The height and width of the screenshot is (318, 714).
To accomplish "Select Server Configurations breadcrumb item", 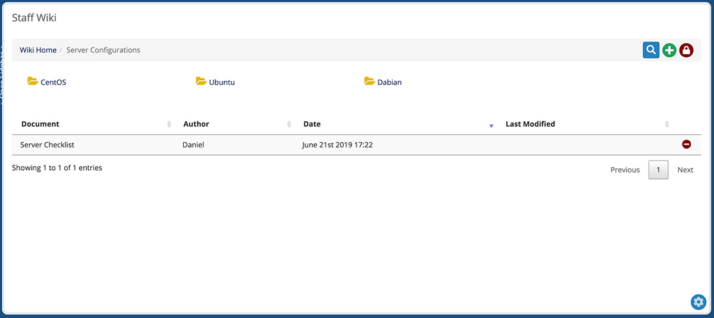I will (x=103, y=50).
